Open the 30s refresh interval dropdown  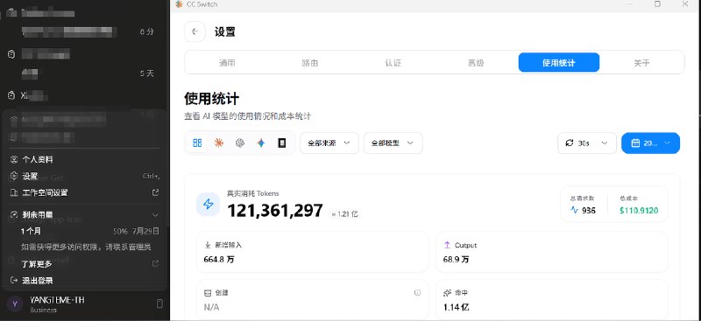[x=587, y=143]
